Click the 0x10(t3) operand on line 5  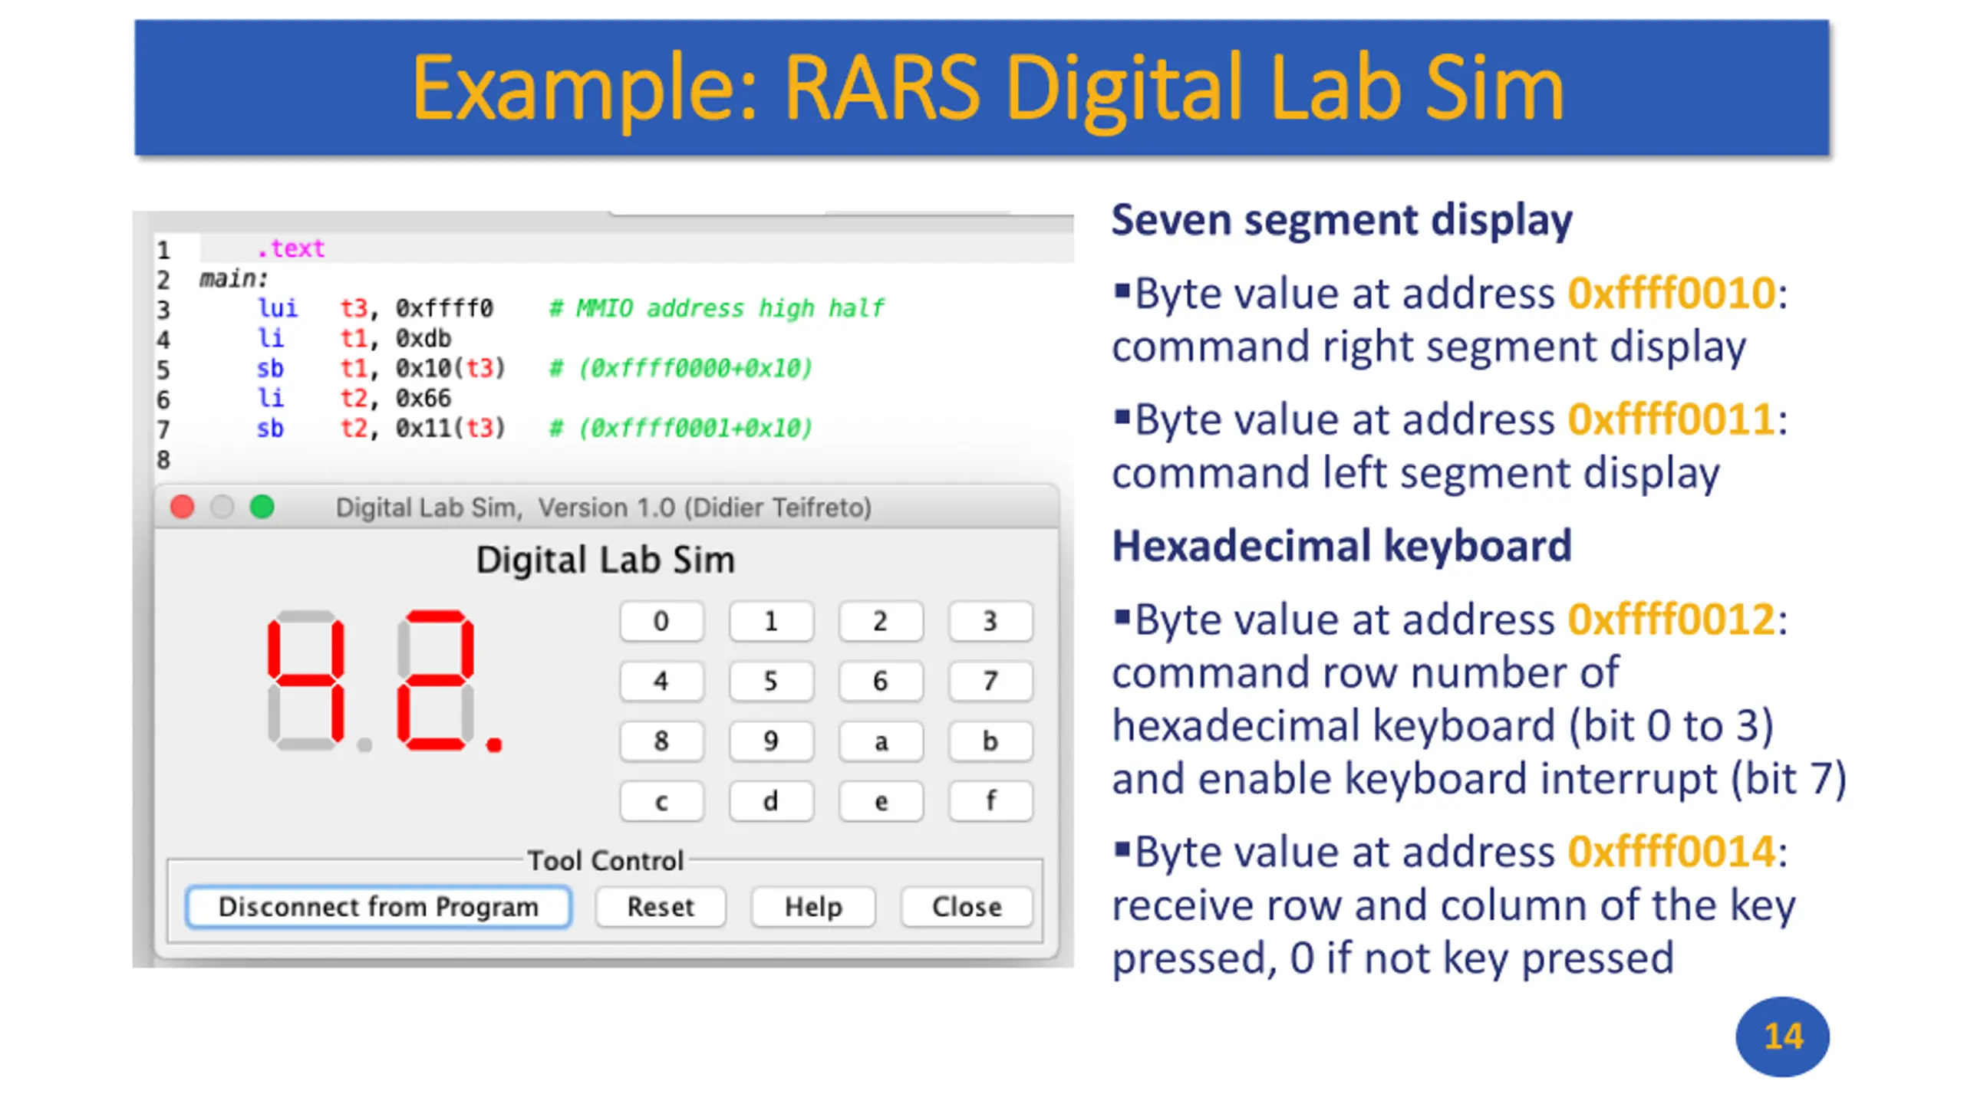450,368
